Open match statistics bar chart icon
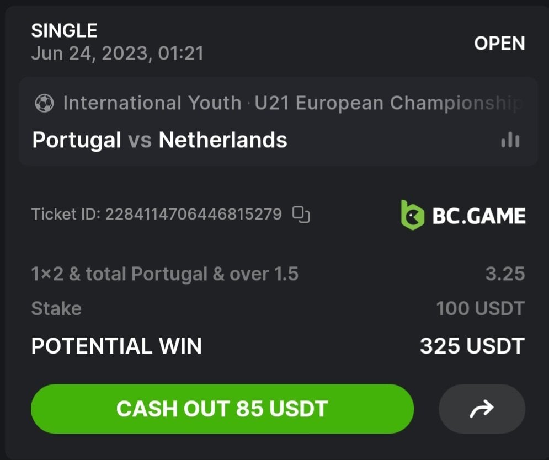Viewport: 549px width, 460px height. pos(510,140)
